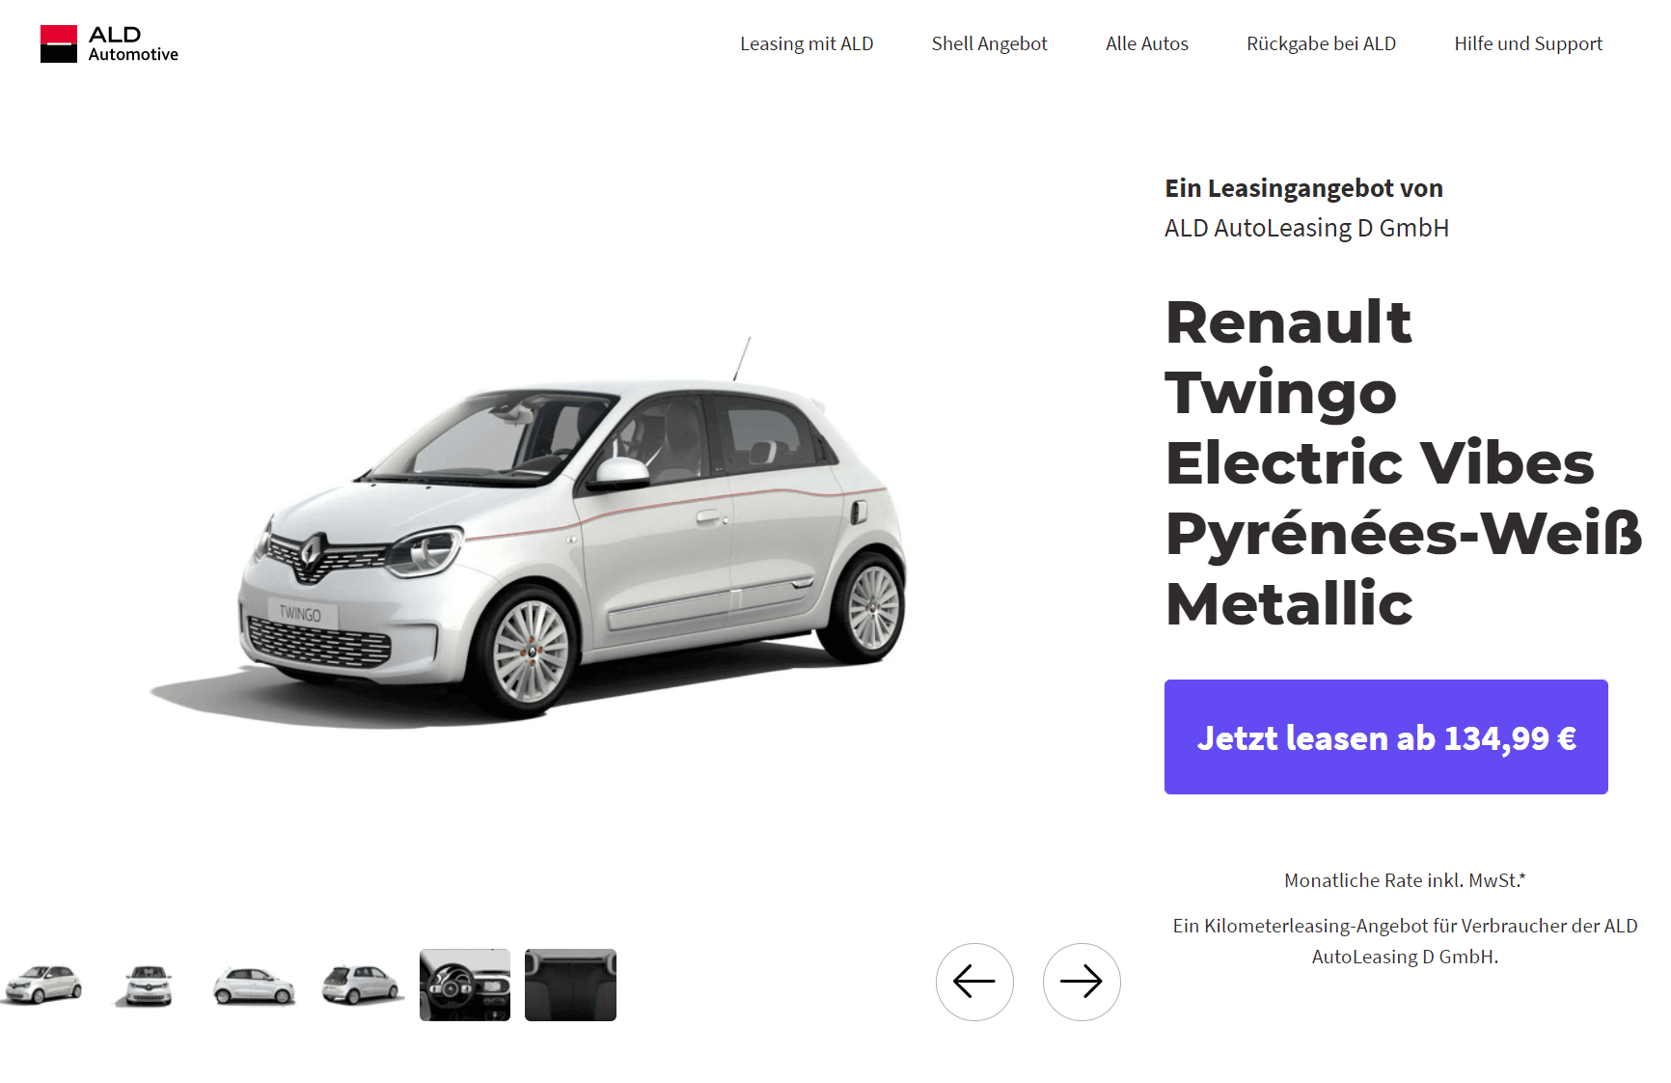Select Alle Autos in navigation
The image size is (1671, 1083).
[1147, 43]
